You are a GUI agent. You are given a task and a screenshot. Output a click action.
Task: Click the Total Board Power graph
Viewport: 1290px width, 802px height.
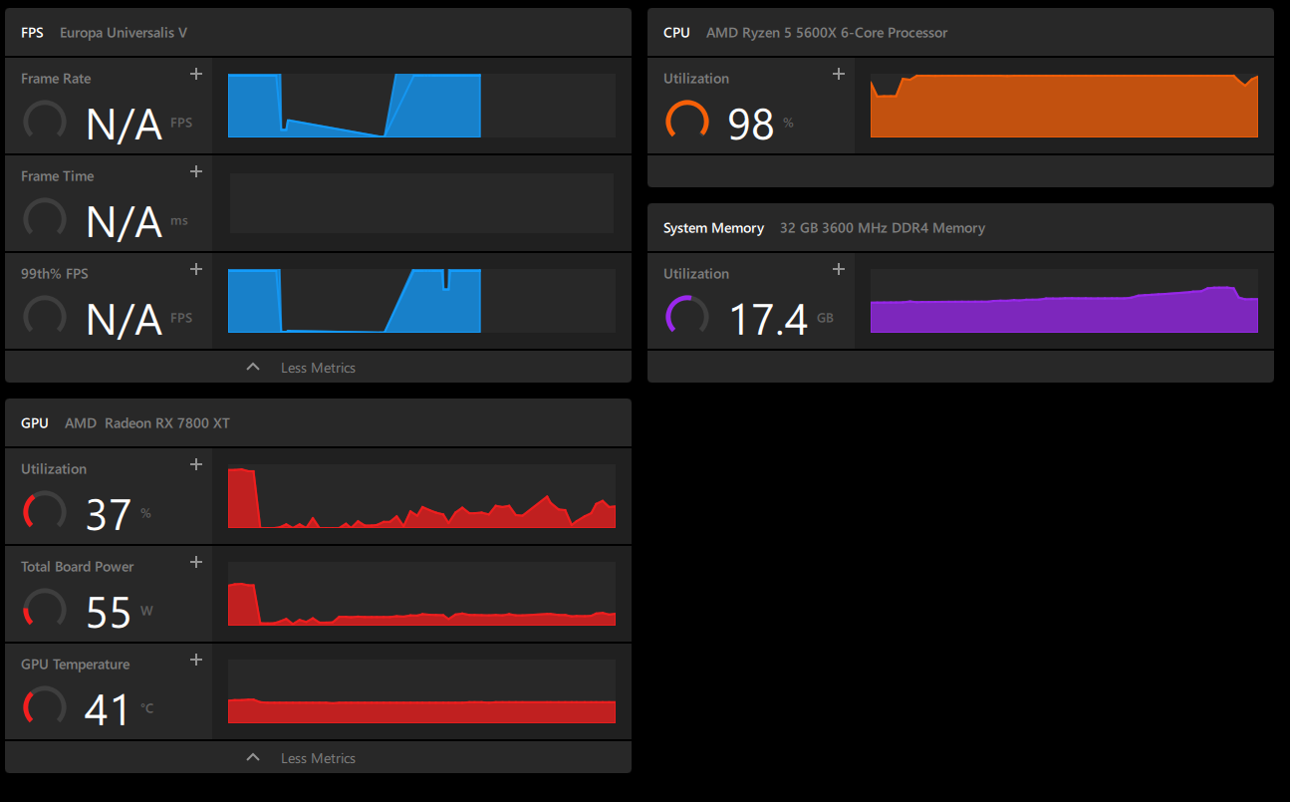pyautogui.click(x=422, y=594)
